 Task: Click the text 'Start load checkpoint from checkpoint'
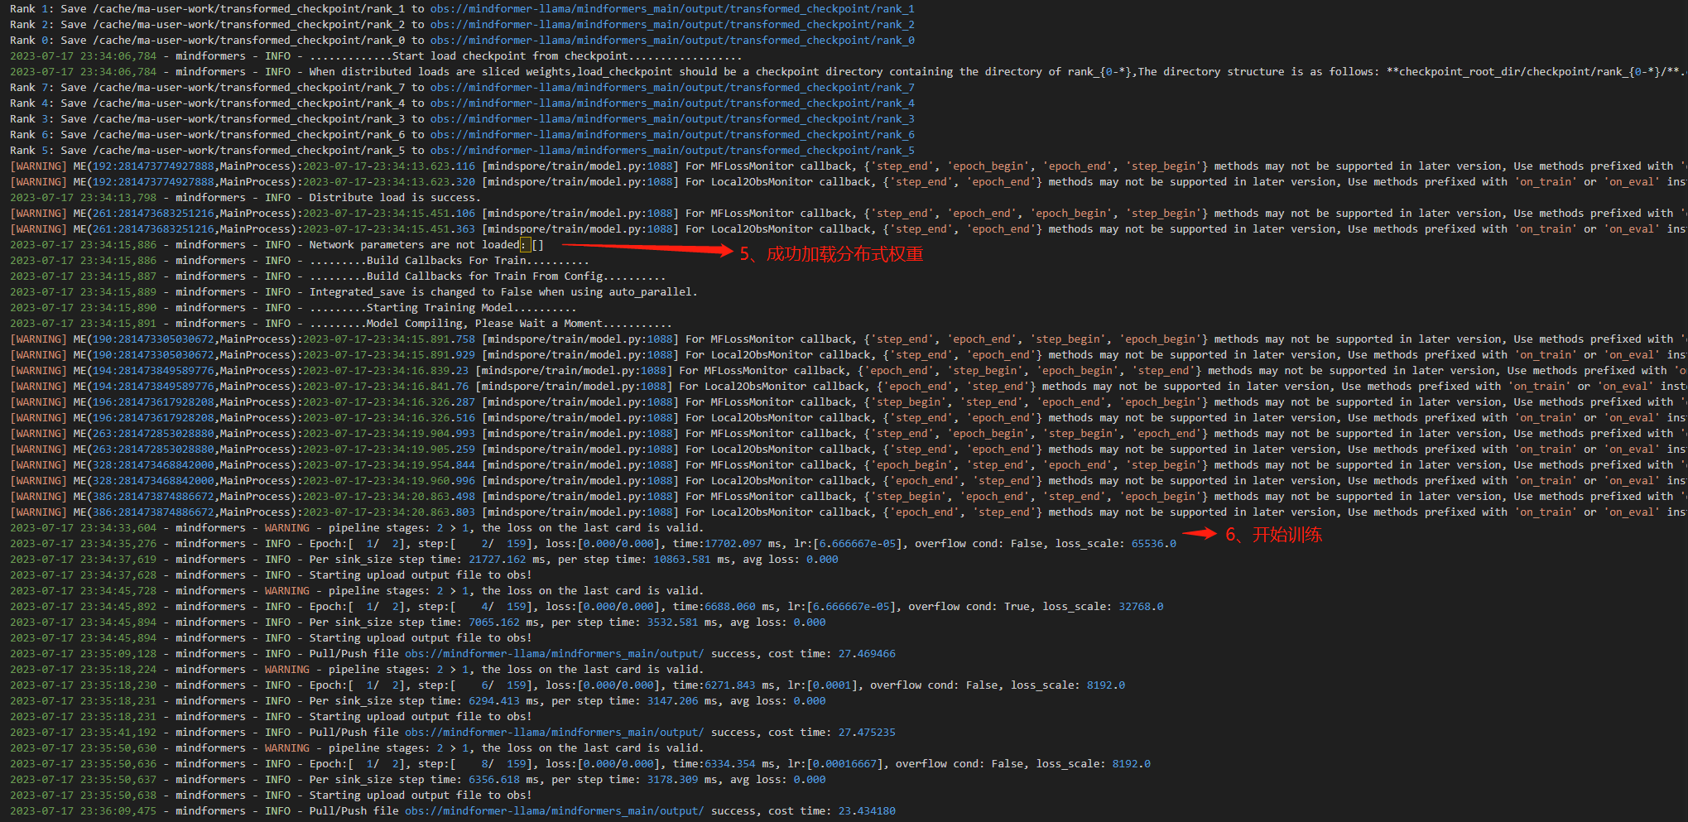pyautogui.click(x=510, y=55)
